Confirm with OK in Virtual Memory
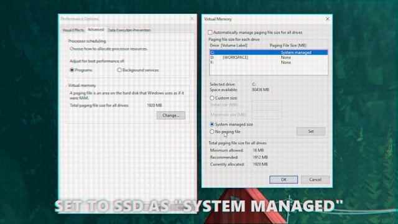Screen dimensions: 398x224 coord(284,180)
